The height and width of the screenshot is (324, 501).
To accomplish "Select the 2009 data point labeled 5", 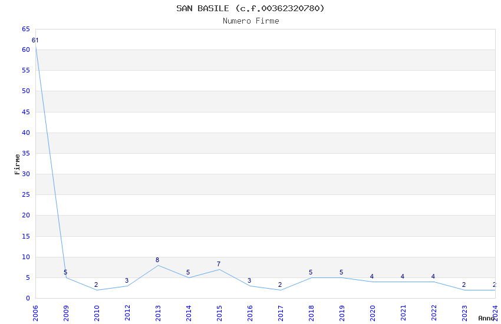I will (x=65, y=273).
